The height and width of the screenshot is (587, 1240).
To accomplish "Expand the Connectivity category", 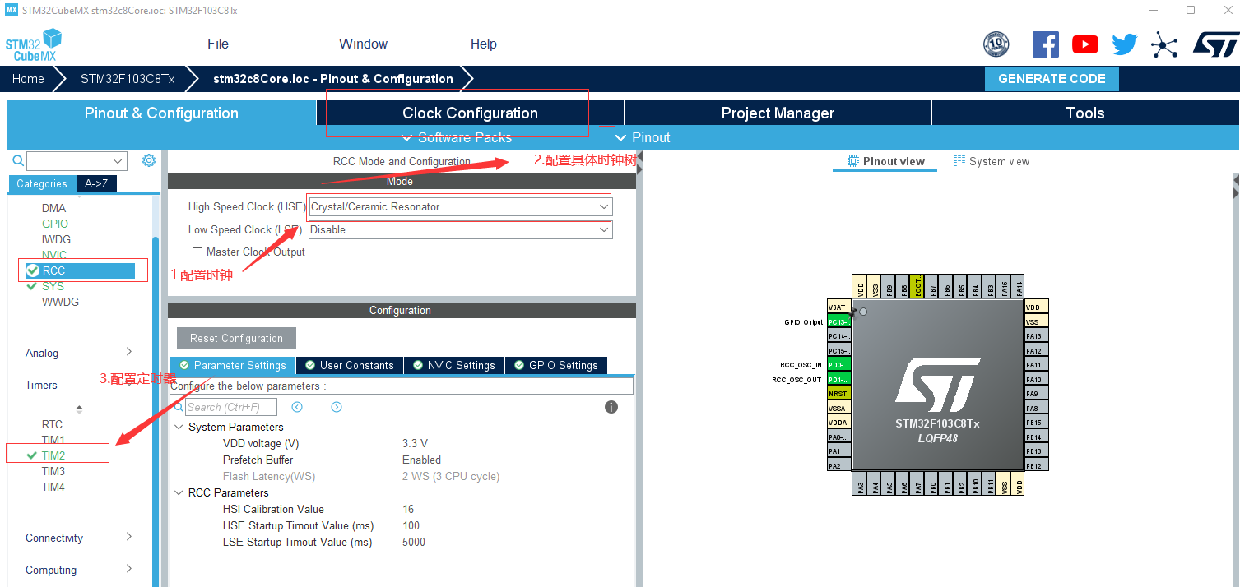I will [x=79, y=538].
